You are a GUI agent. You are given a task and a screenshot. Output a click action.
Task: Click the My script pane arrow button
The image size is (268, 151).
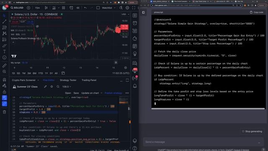tap(116, 62)
